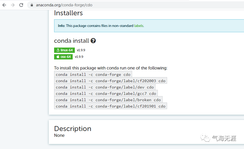This screenshot has height=149, width=244.
Task: Click the Description section heading
Action: [73, 129]
